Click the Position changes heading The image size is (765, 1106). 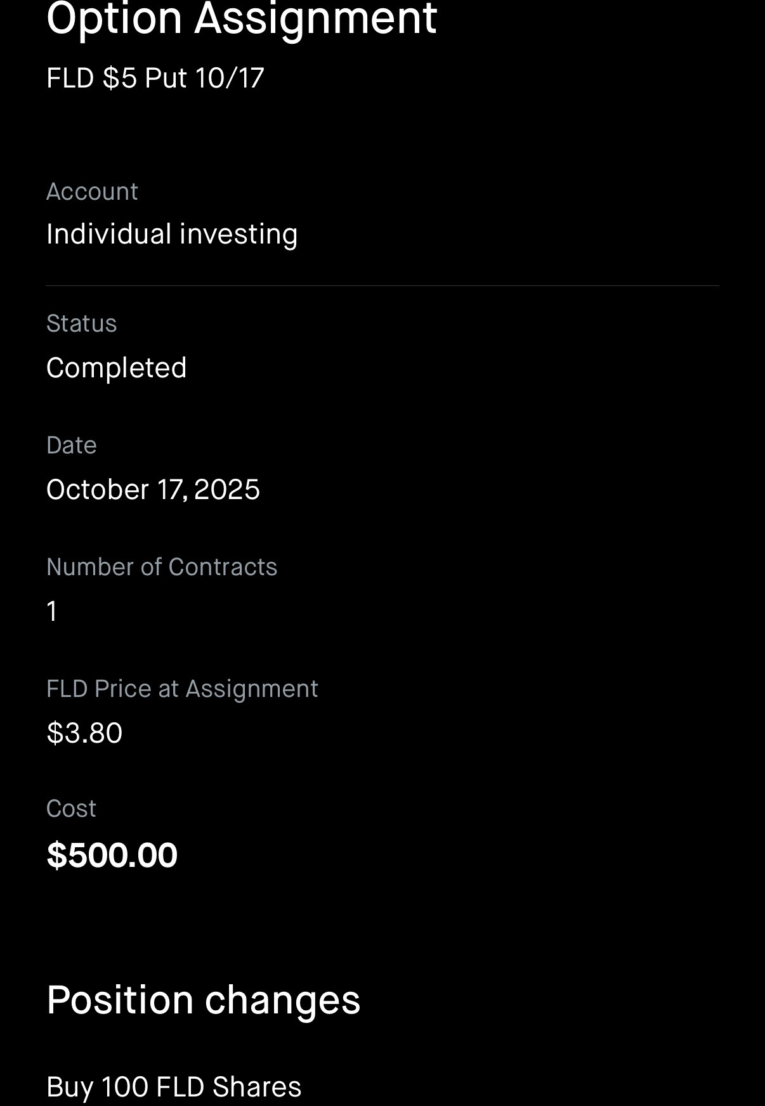(203, 1000)
